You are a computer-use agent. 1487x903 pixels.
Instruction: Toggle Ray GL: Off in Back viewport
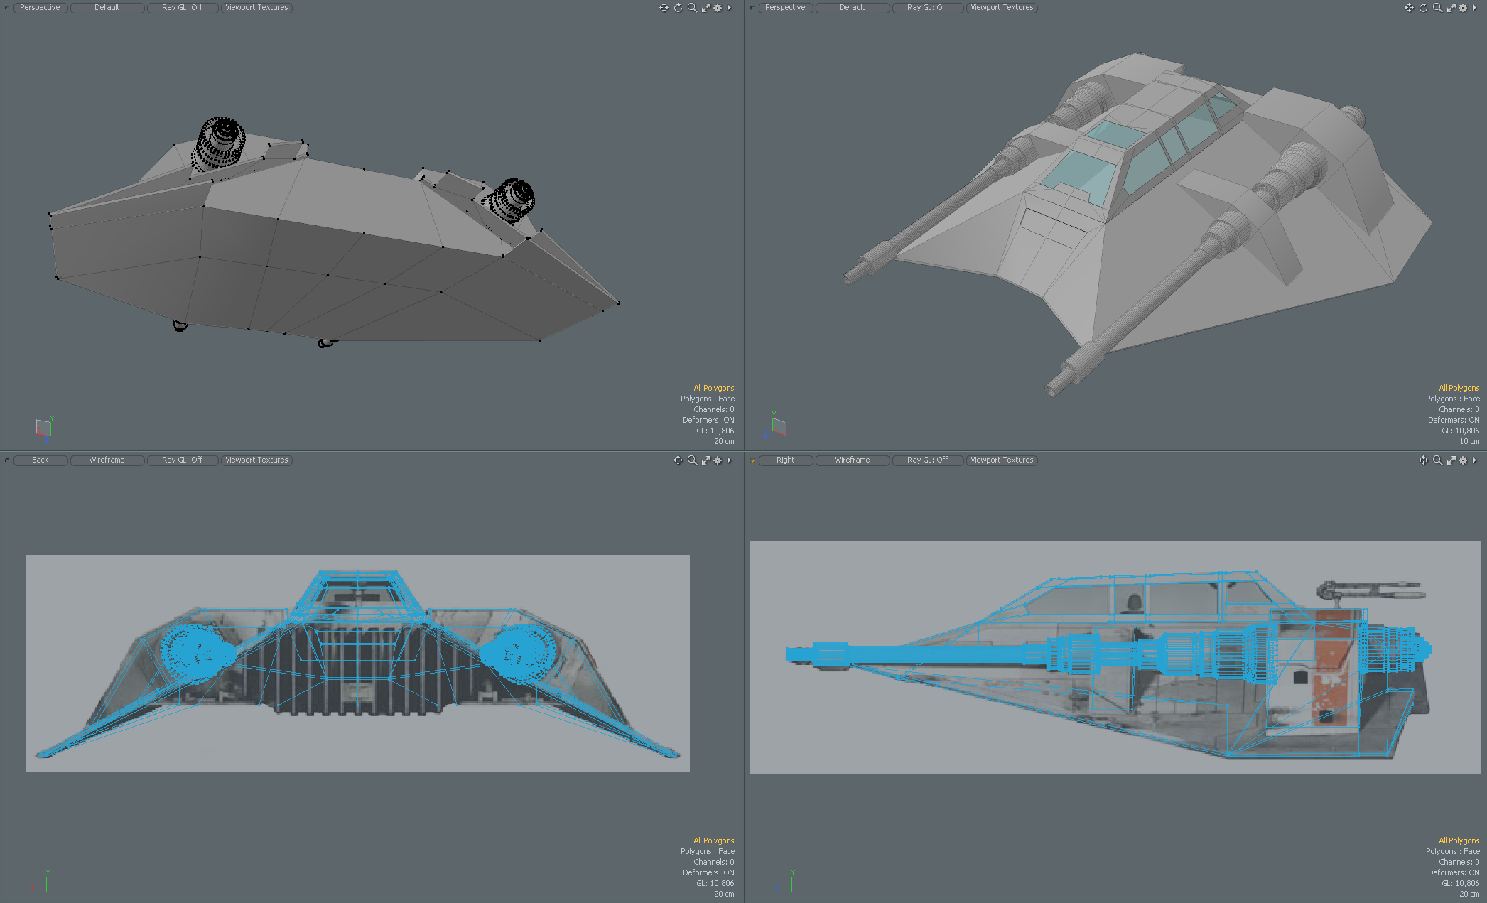pyautogui.click(x=182, y=460)
